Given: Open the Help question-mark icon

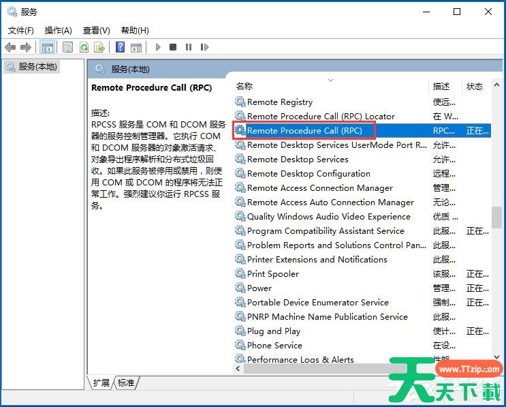Looking at the screenshot, I should [120, 47].
